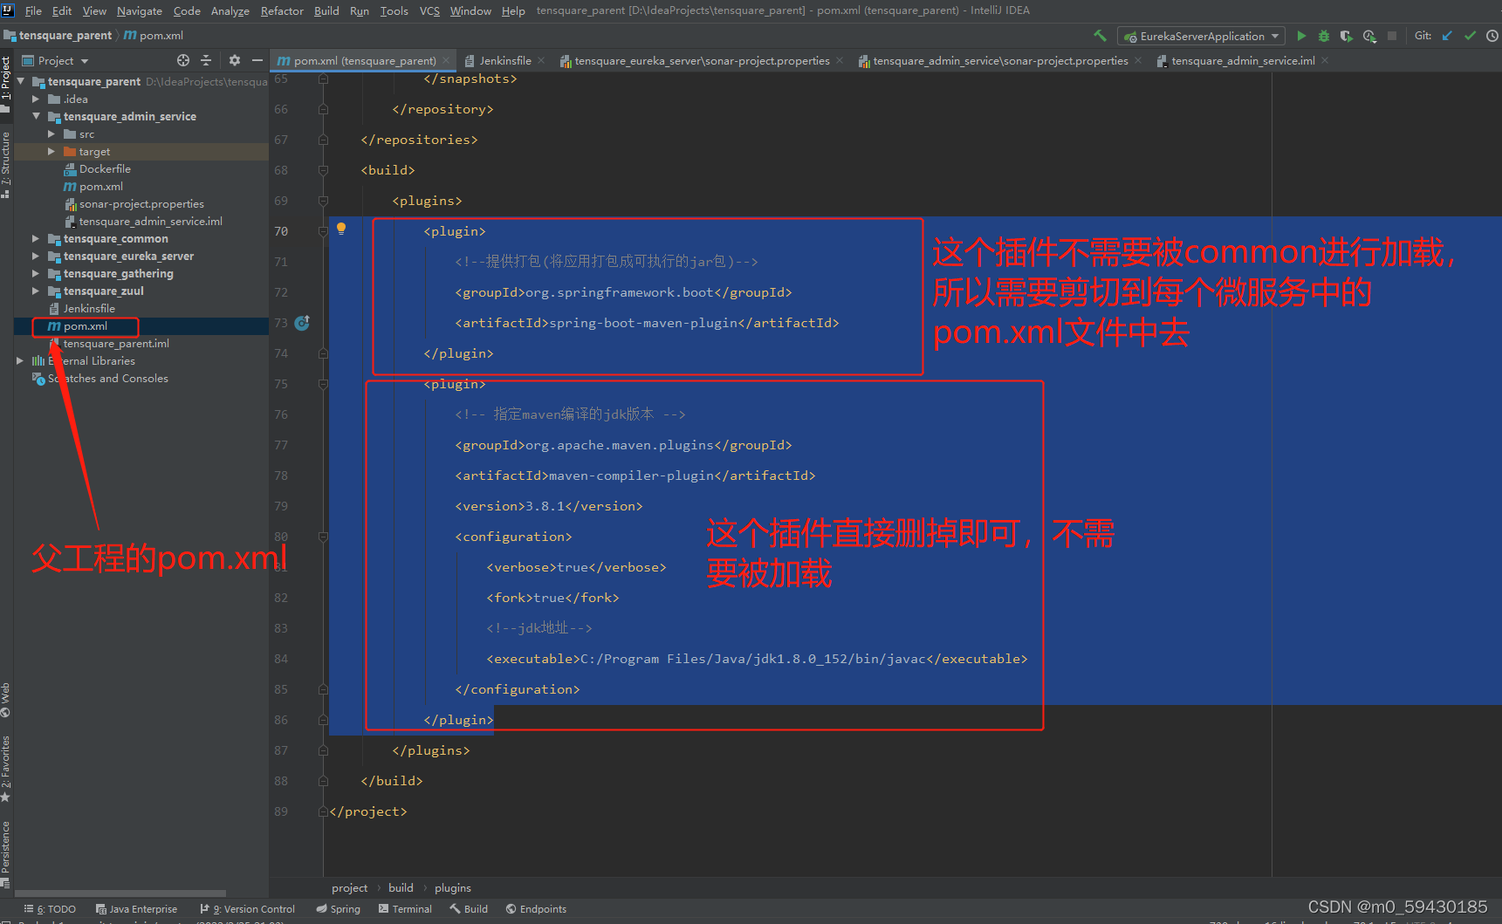Open the Build tool window
Image resolution: width=1502 pixels, height=924 pixels.
point(469,909)
